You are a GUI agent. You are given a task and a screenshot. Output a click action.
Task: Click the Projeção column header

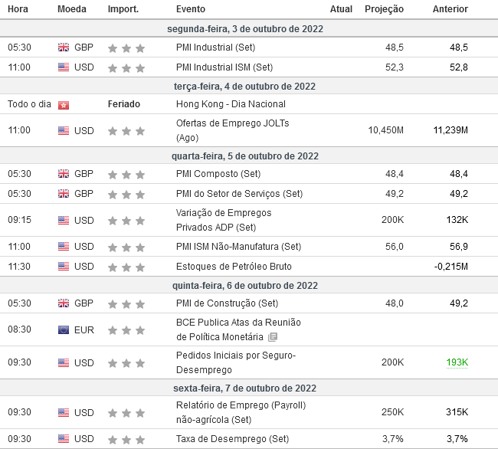pyautogui.click(x=384, y=9)
